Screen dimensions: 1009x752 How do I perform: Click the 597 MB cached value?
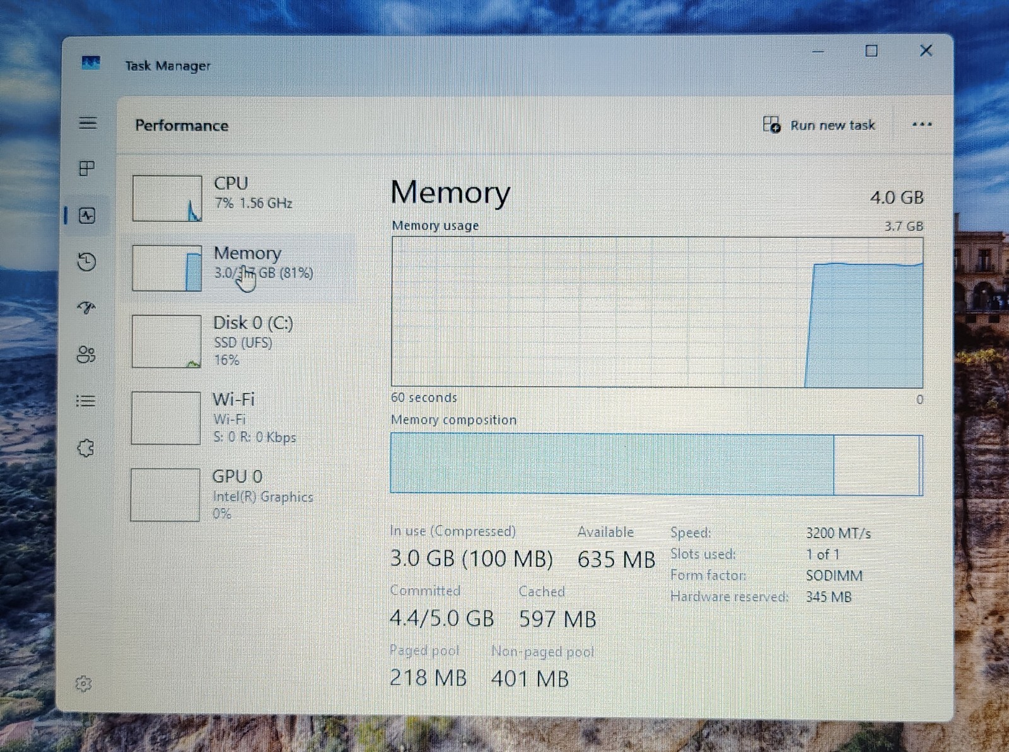tap(557, 620)
